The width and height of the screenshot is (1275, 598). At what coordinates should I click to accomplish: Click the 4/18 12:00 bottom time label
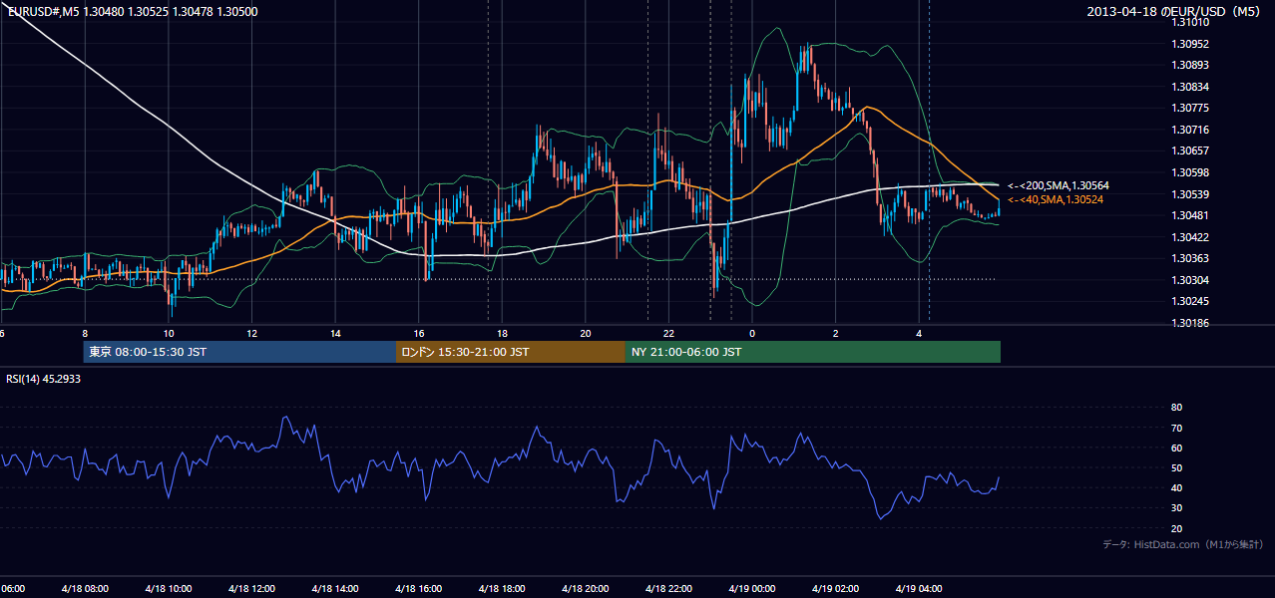(x=251, y=589)
